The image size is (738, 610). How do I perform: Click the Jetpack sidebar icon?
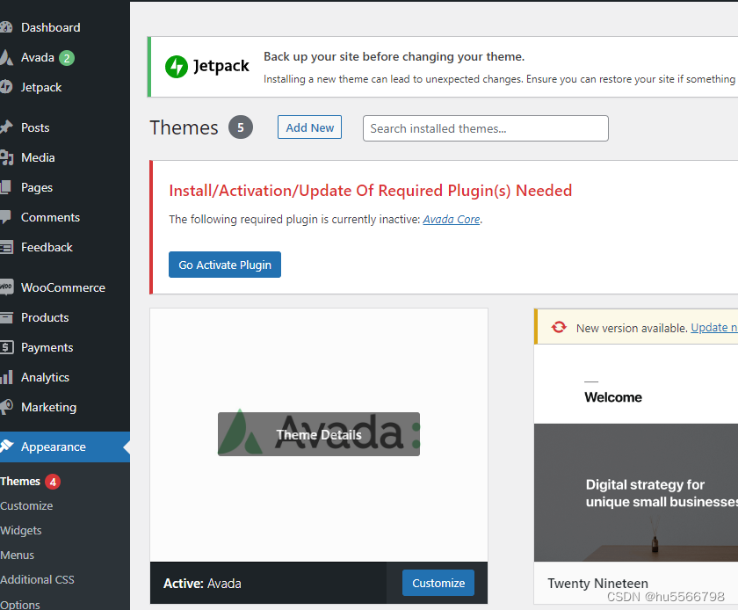5,87
